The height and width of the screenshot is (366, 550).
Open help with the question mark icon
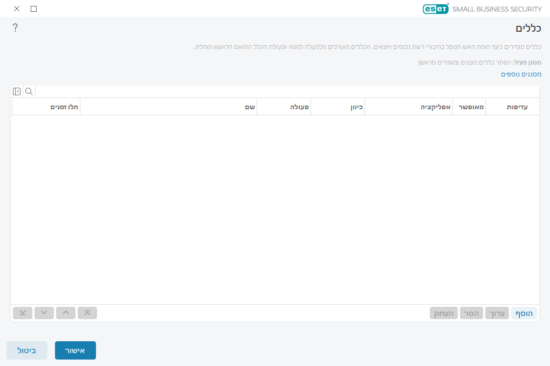pyautogui.click(x=15, y=28)
